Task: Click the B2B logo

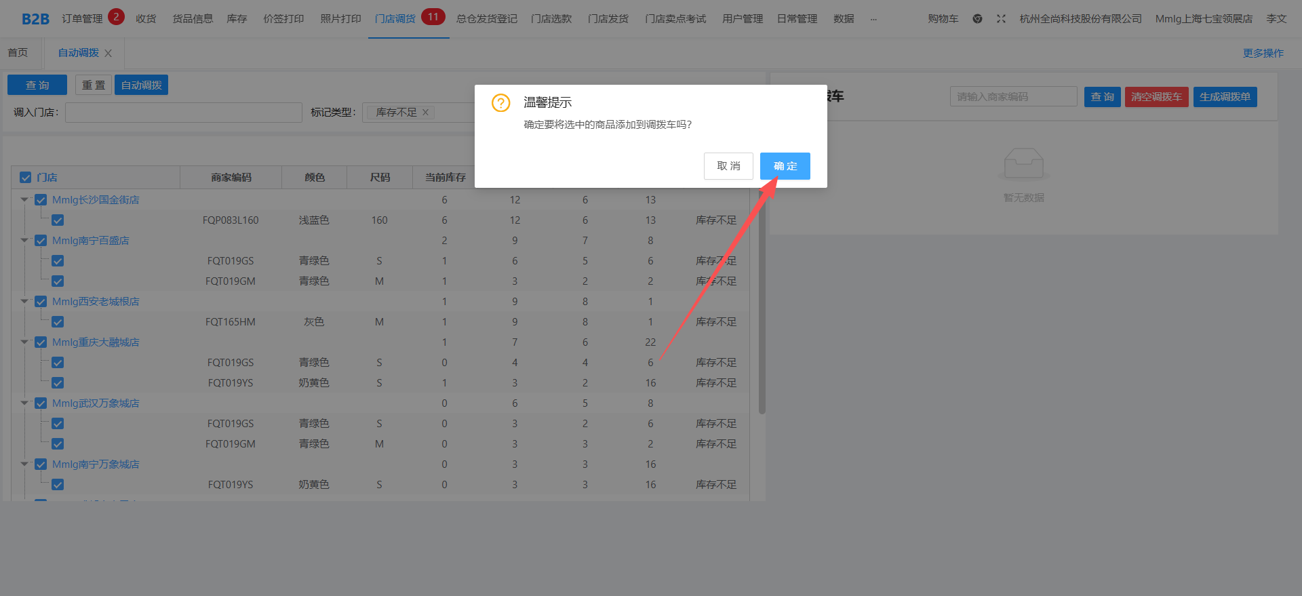Action: [x=35, y=19]
